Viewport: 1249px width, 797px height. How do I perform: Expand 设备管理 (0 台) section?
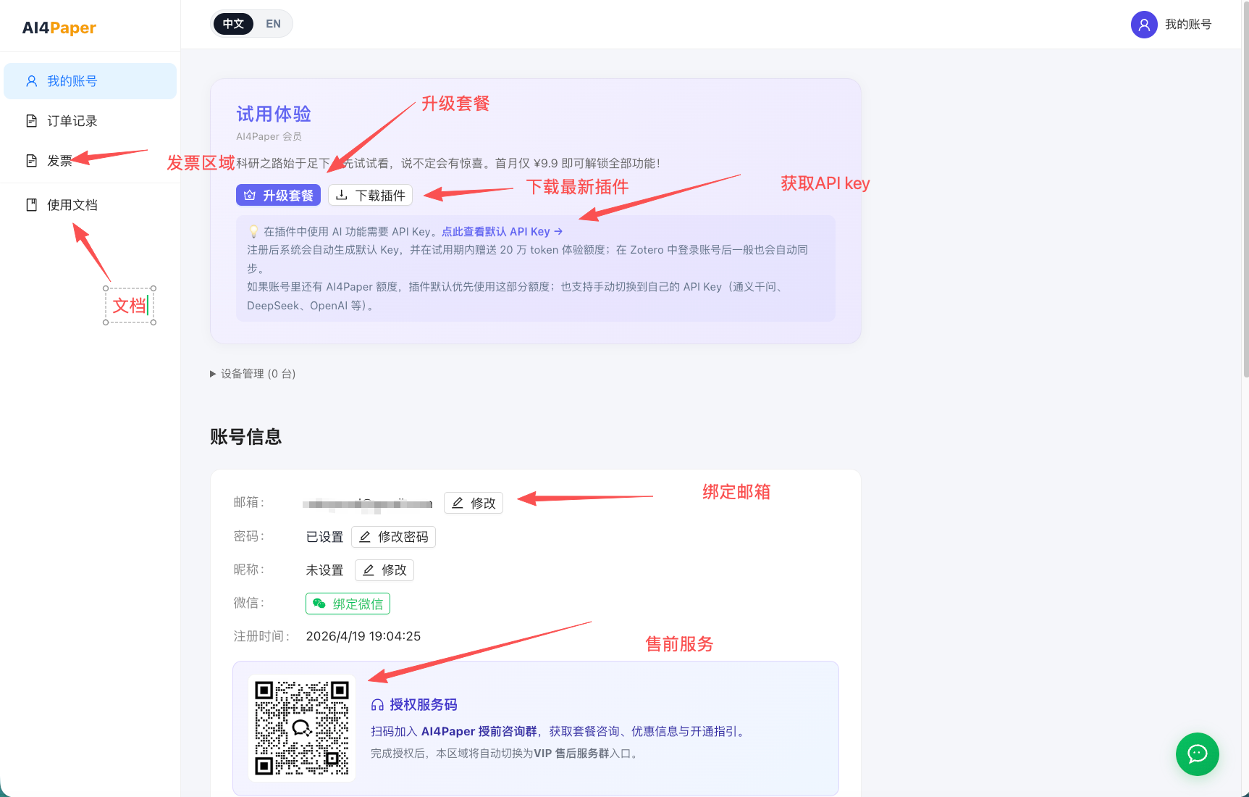coord(253,374)
